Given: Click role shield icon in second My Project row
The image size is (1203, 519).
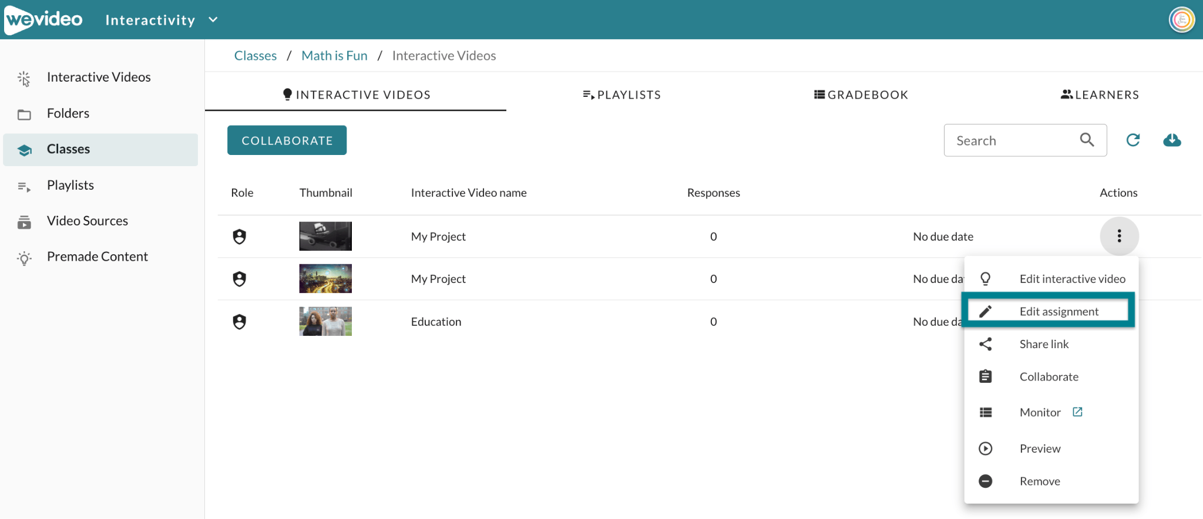Looking at the screenshot, I should (239, 279).
